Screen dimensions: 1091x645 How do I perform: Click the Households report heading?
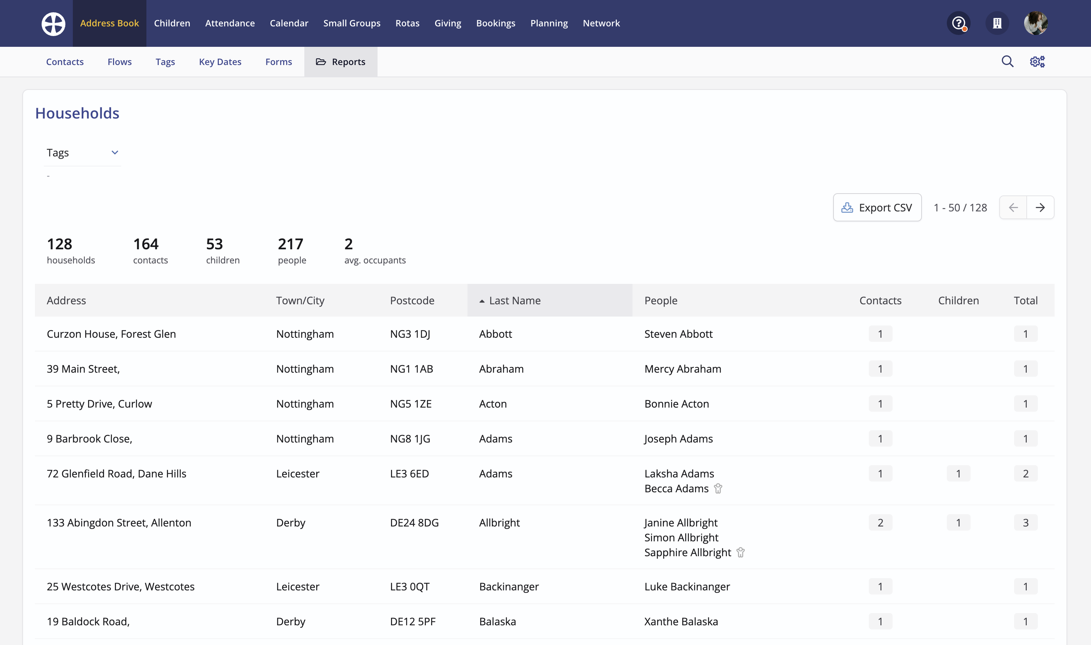[x=77, y=113]
